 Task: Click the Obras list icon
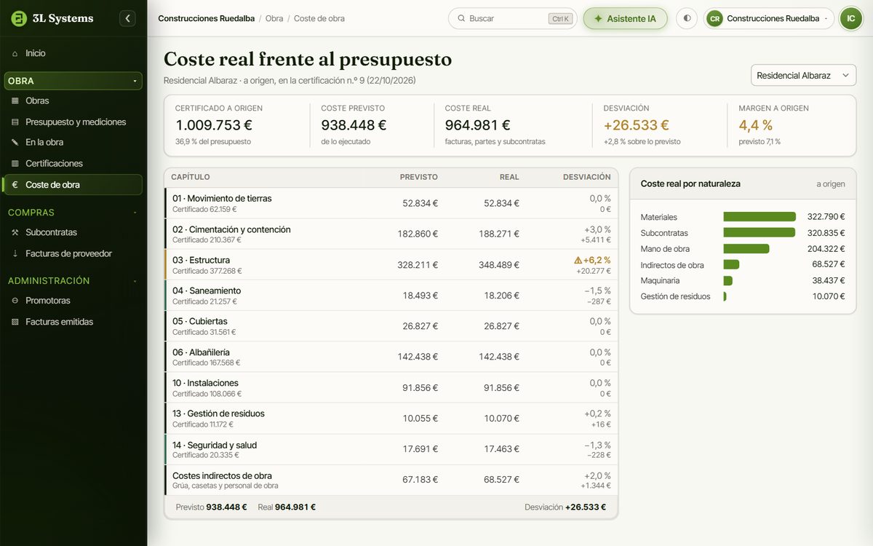(15, 100)
